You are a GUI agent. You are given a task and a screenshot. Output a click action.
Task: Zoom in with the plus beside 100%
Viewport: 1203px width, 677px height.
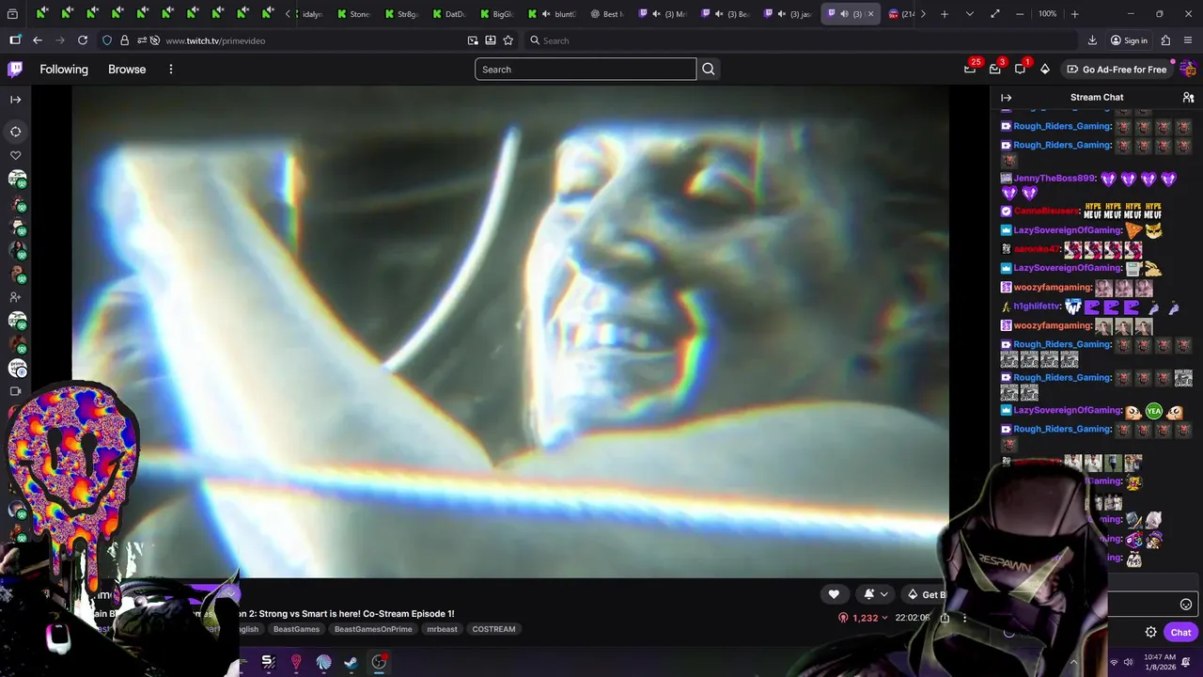[1075, 14]
